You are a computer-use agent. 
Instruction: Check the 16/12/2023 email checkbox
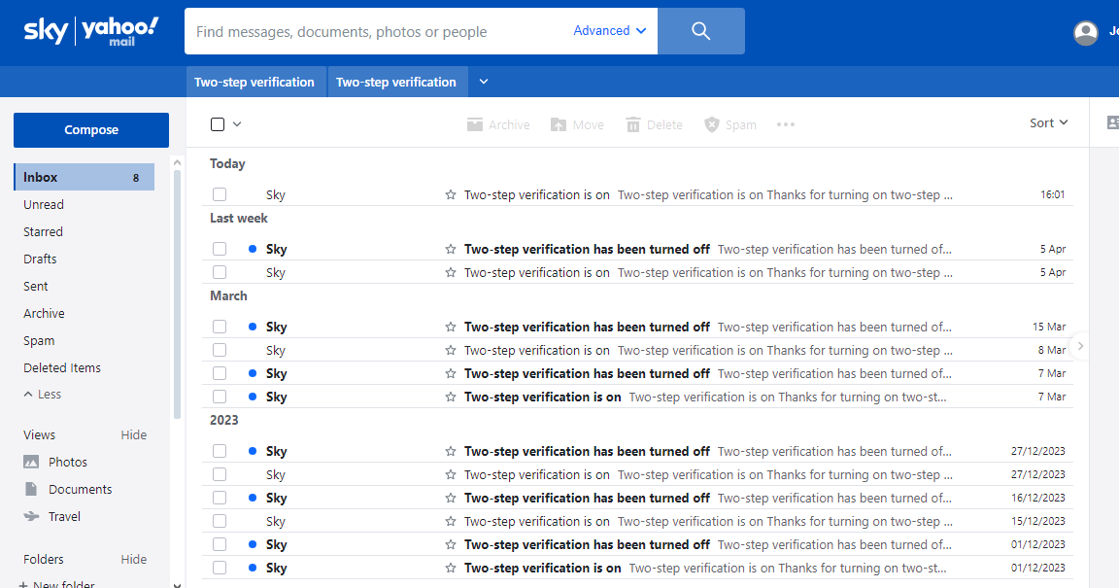[x=220, y=498]
